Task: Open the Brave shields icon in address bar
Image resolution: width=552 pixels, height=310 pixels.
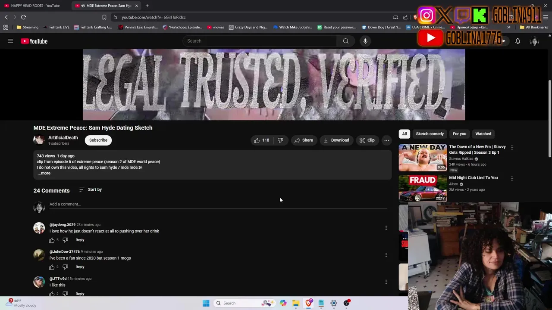Action: click(x=415, y=17)
